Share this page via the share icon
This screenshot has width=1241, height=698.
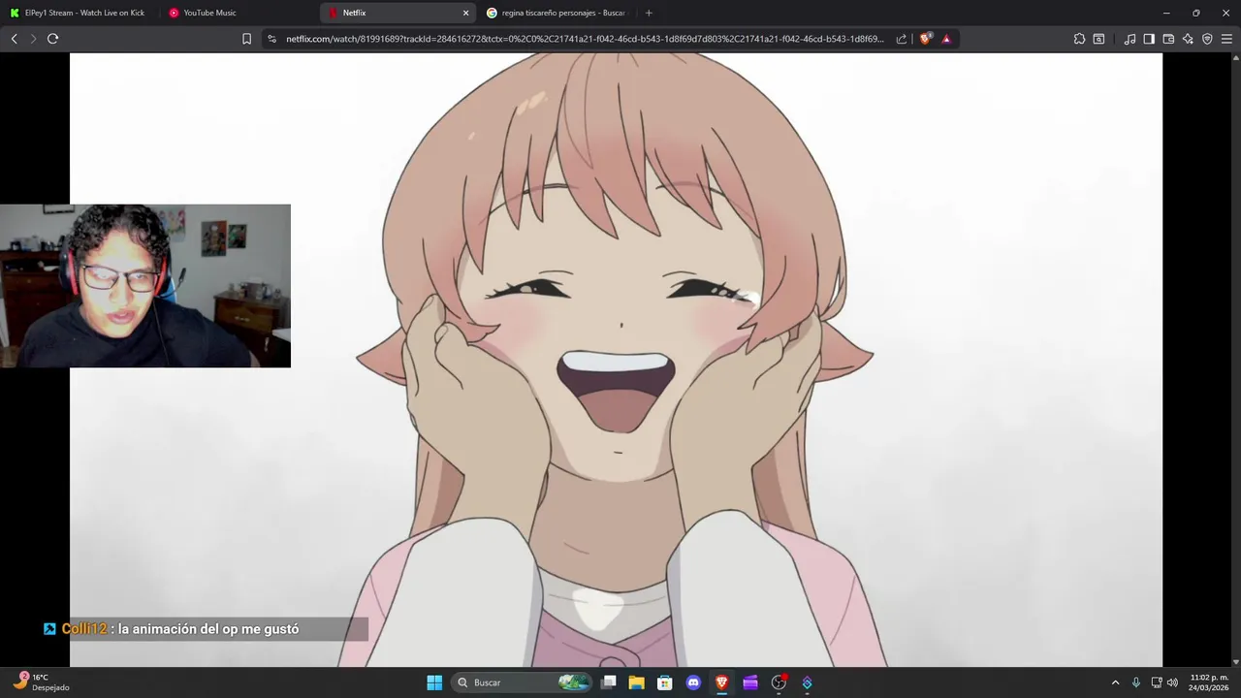(902, 39)
